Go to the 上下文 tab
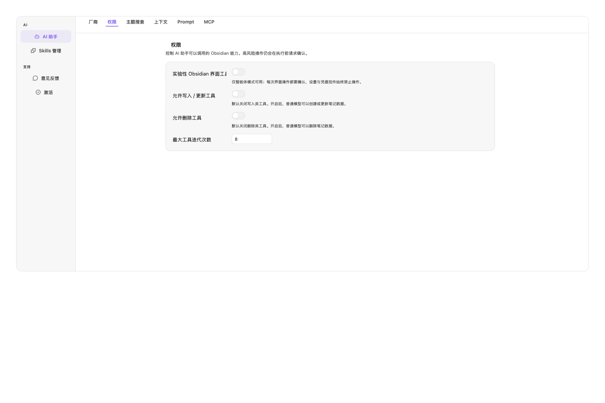This screenshot has width=605, height=403. (x=161, y=22)
